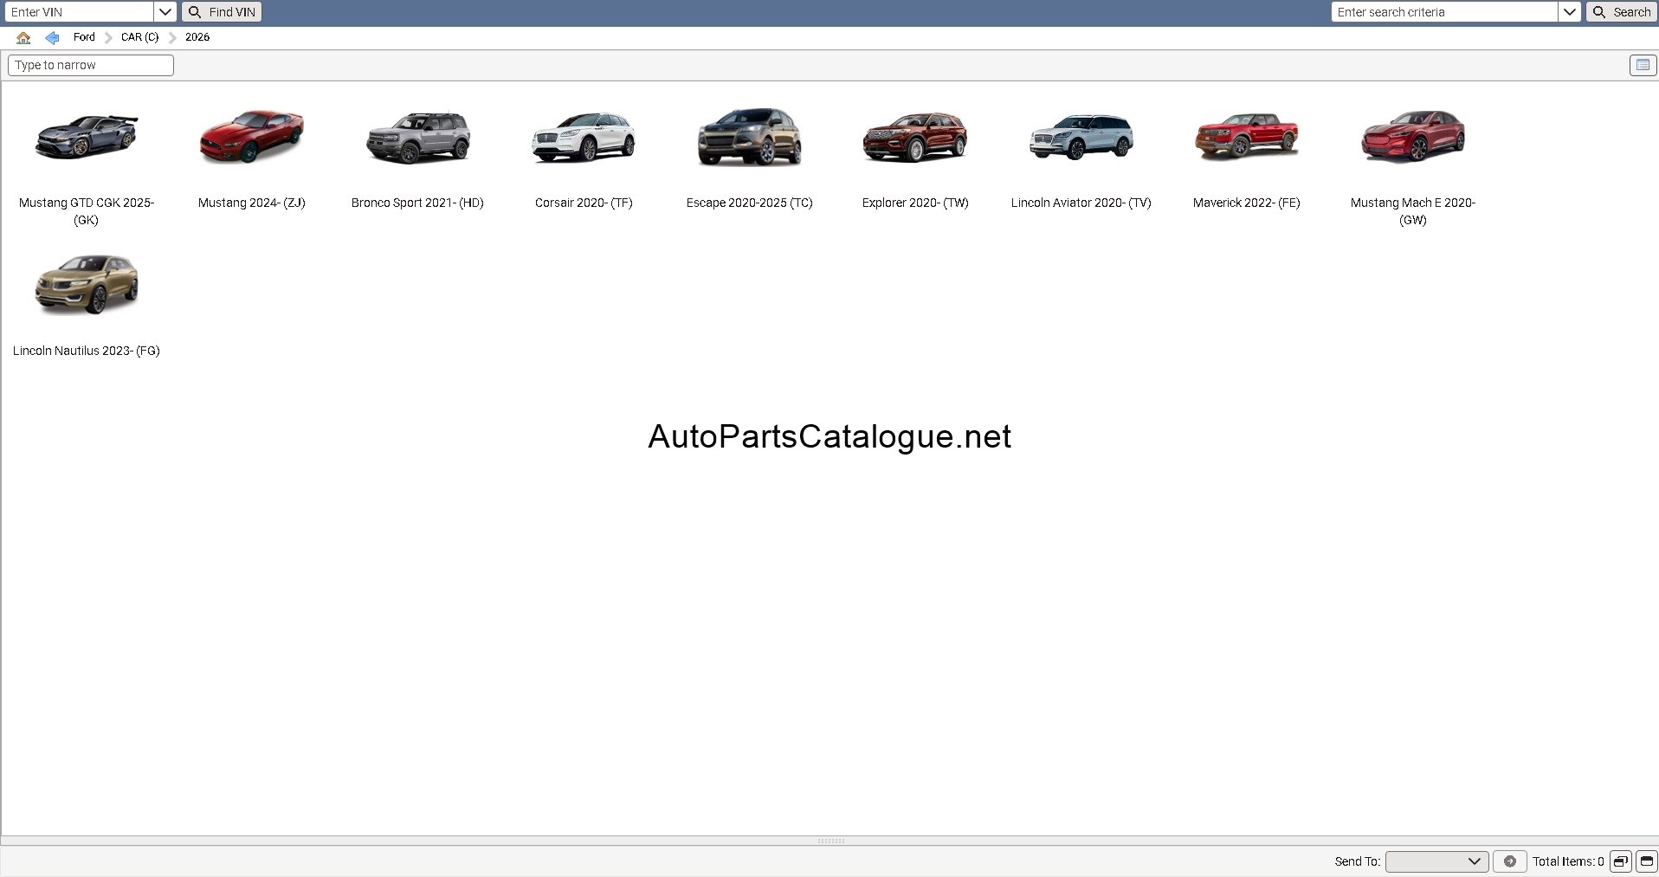The image size is (1659, 877).
Task: Select the Mustang Mach E 2020- image
Action: (1413, 137)
